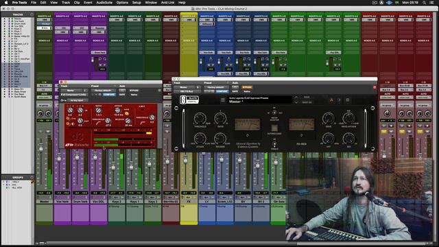The image size is (439, 247).
Task: Turn the FG-Red Threshold knob
Action: [x=200, y=119]
